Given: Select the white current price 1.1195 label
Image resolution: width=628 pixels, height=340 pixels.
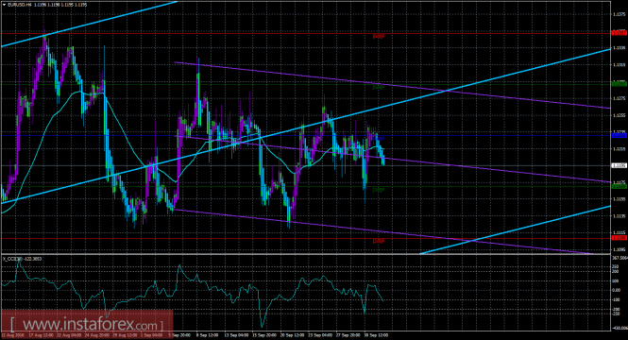Looking at the screenshot, I should (x=620, y=165).
